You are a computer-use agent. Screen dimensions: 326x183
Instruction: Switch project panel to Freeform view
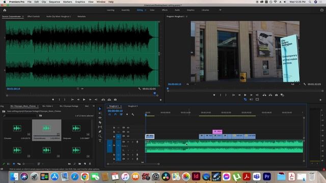(19, 164)
